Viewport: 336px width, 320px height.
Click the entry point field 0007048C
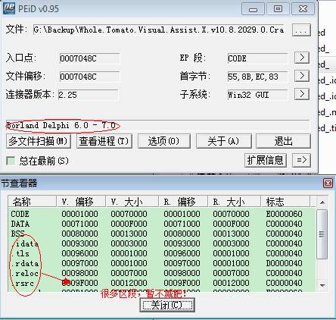89,58
